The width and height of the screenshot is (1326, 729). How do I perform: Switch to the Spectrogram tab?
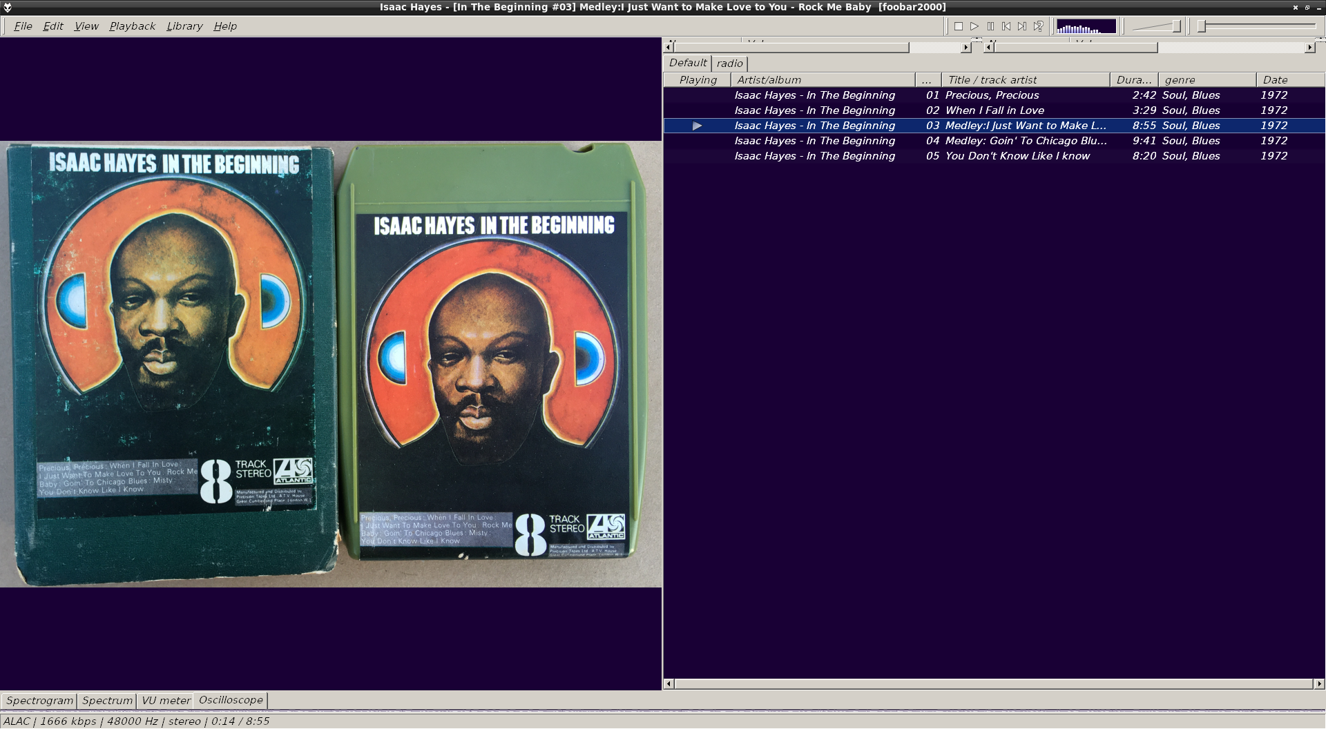39,701
